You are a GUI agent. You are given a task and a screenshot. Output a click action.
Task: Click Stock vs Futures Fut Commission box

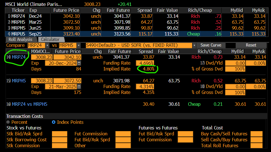pos(123,134)
